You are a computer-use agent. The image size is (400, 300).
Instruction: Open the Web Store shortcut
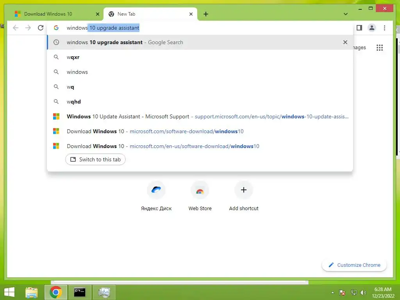coord(200,196)
